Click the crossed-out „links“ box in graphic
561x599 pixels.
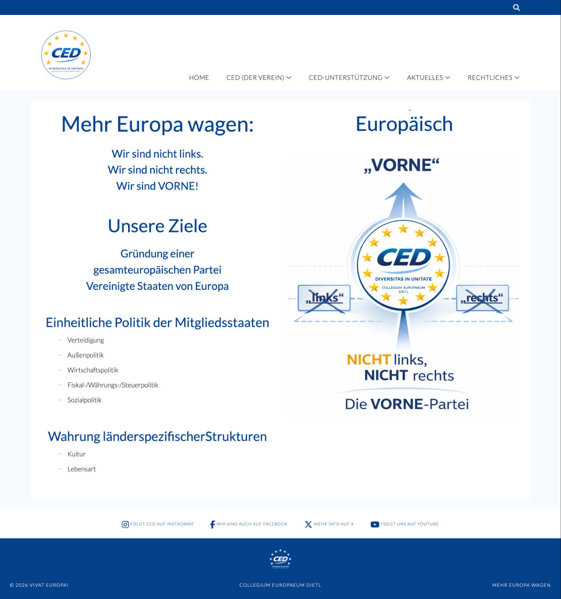324,298
